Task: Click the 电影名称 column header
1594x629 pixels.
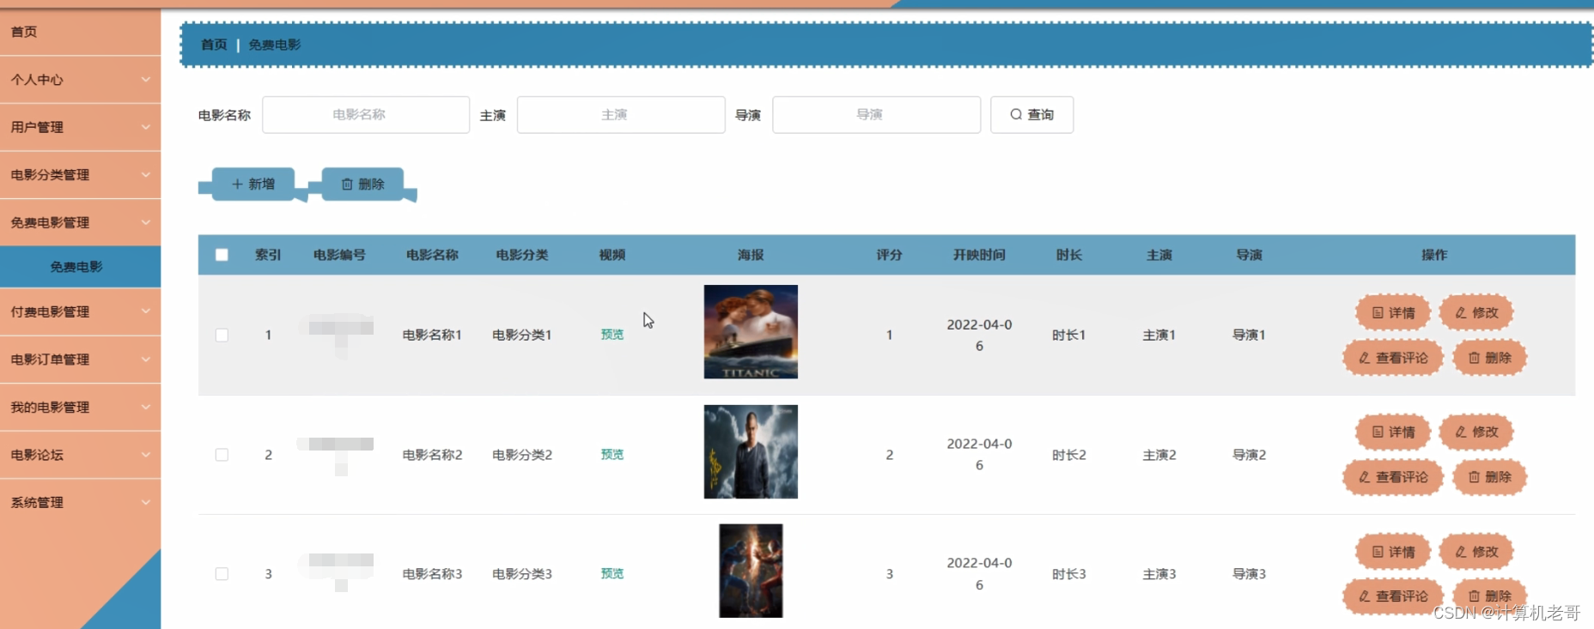Action: point(432,255)
